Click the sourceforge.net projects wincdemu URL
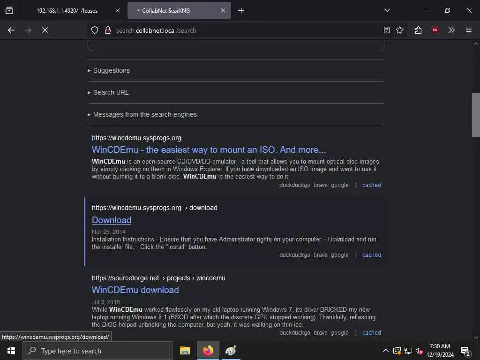The width and height of the screenshot is (480, 360). [158, 278]
